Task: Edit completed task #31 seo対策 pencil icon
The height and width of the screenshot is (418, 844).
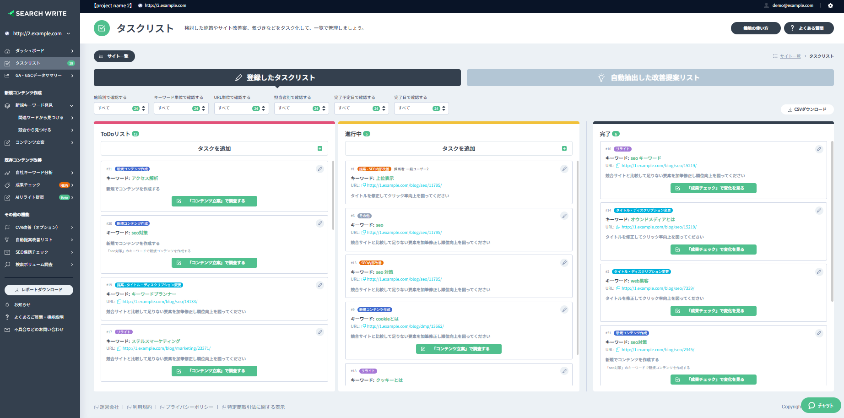Action: pyautogui.click(x=819, y=333)
